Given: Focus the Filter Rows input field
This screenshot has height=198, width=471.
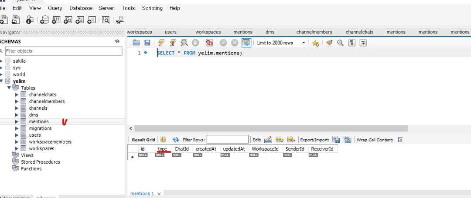Looking at the screenshot, I should pos(228,139).
